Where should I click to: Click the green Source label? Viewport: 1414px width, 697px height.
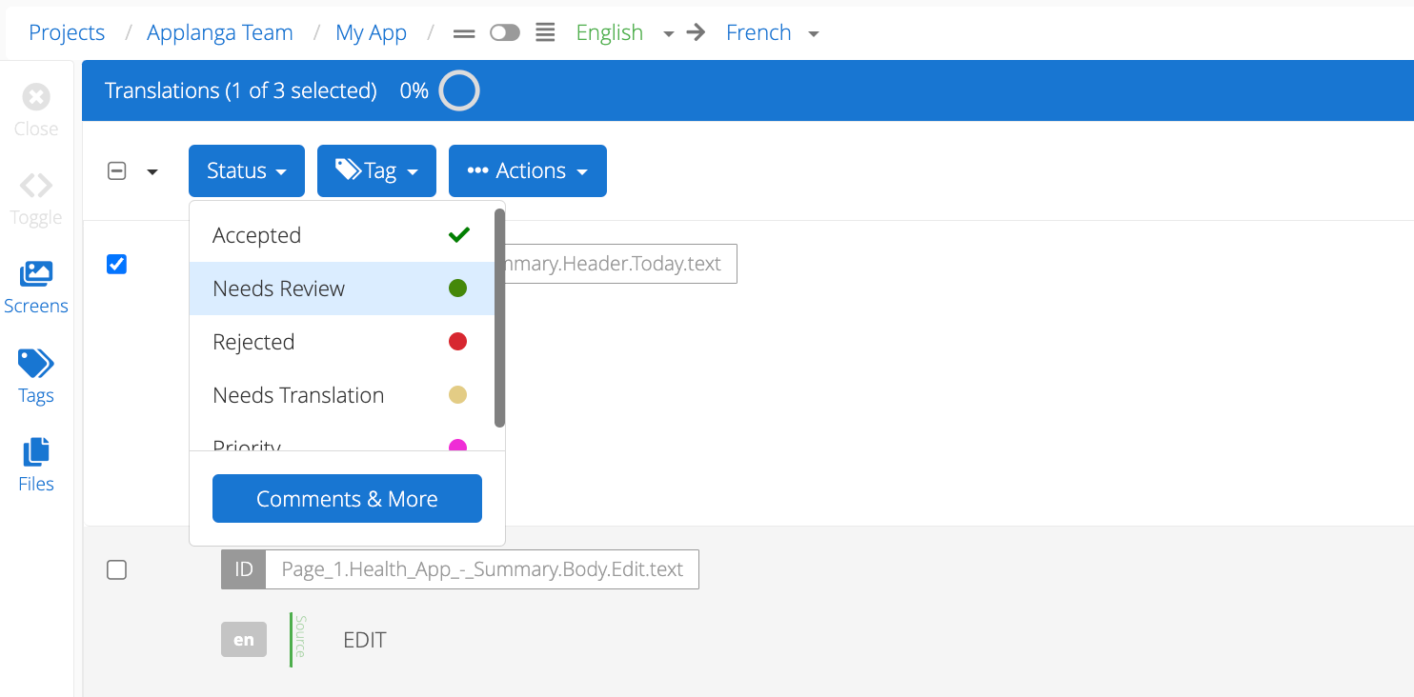click(300, 636)
